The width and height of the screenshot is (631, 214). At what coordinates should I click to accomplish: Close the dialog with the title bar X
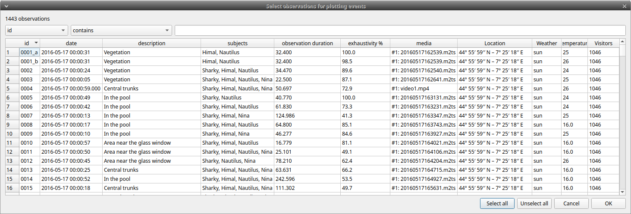coord(625,6)
